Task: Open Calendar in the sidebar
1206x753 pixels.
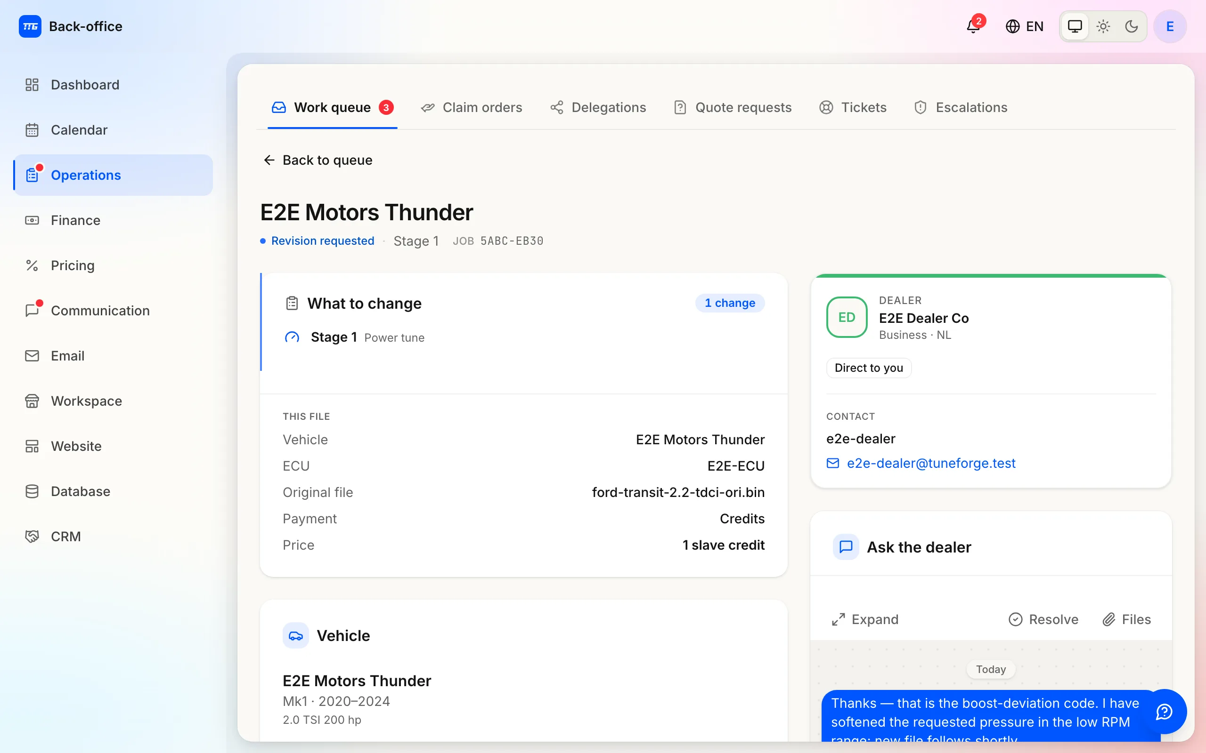Action: [x=113, y=130]
